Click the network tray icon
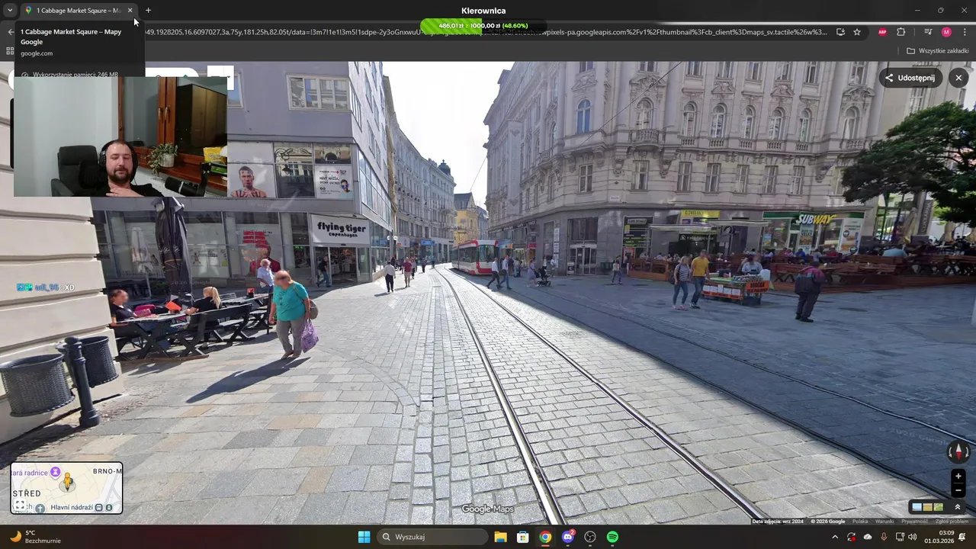 point(900,537)
